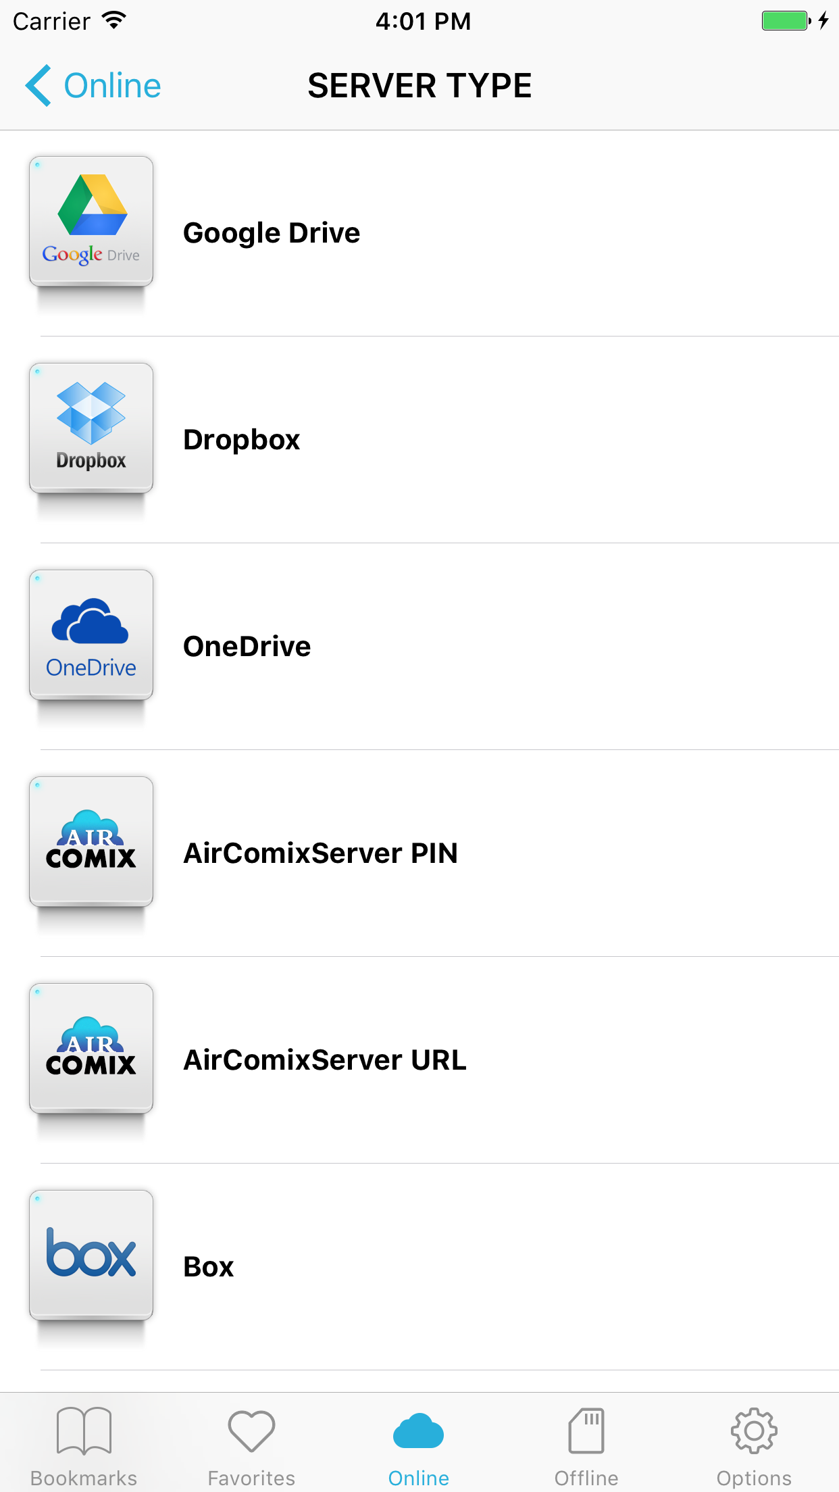Tap the Google Drive logo icon
This screenshot has height=1492, width=839.
click(x=91, y=222)
